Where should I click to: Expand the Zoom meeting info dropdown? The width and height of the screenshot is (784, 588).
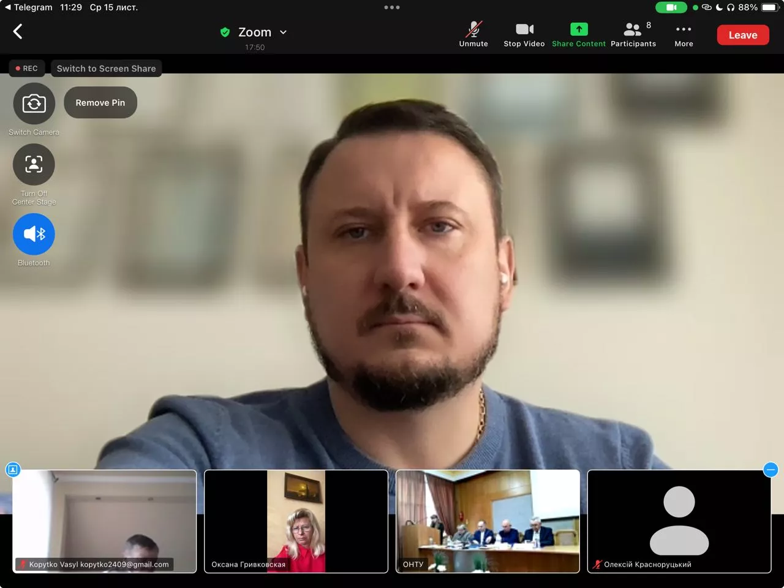click(283, 32)
